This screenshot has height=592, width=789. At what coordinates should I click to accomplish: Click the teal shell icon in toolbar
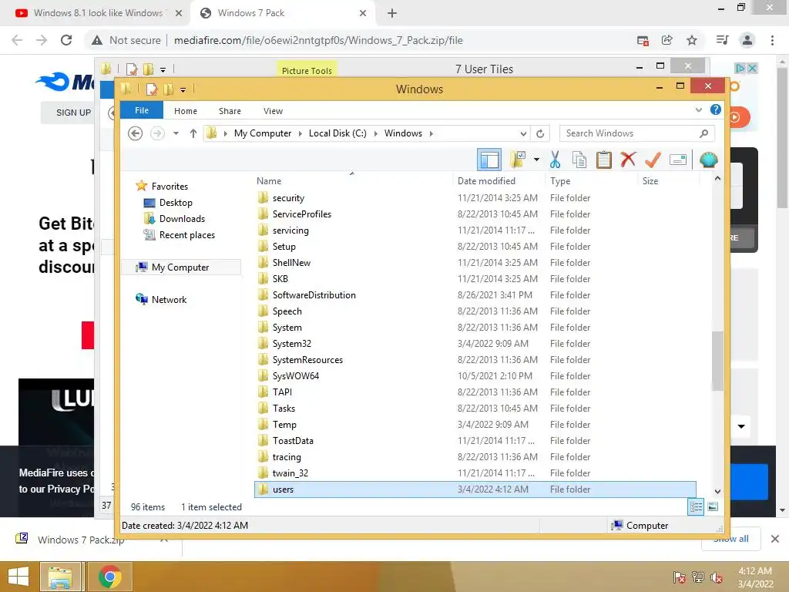click(x=709, y=160)
